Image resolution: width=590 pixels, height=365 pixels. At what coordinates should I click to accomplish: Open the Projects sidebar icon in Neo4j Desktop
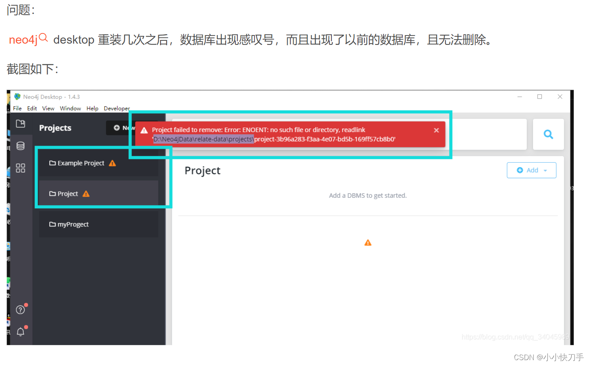tap(20, 124)
